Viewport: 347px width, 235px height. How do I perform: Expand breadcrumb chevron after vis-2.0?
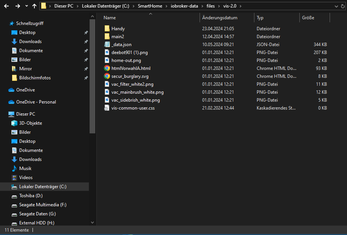[x=240, y=6]
